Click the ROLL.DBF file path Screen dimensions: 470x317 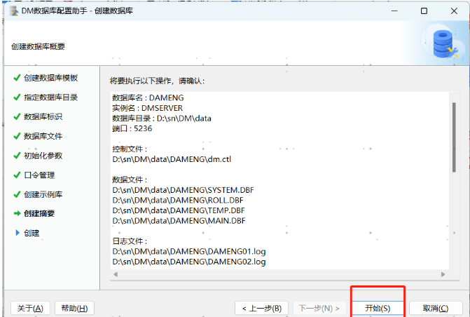pos(178,200)
